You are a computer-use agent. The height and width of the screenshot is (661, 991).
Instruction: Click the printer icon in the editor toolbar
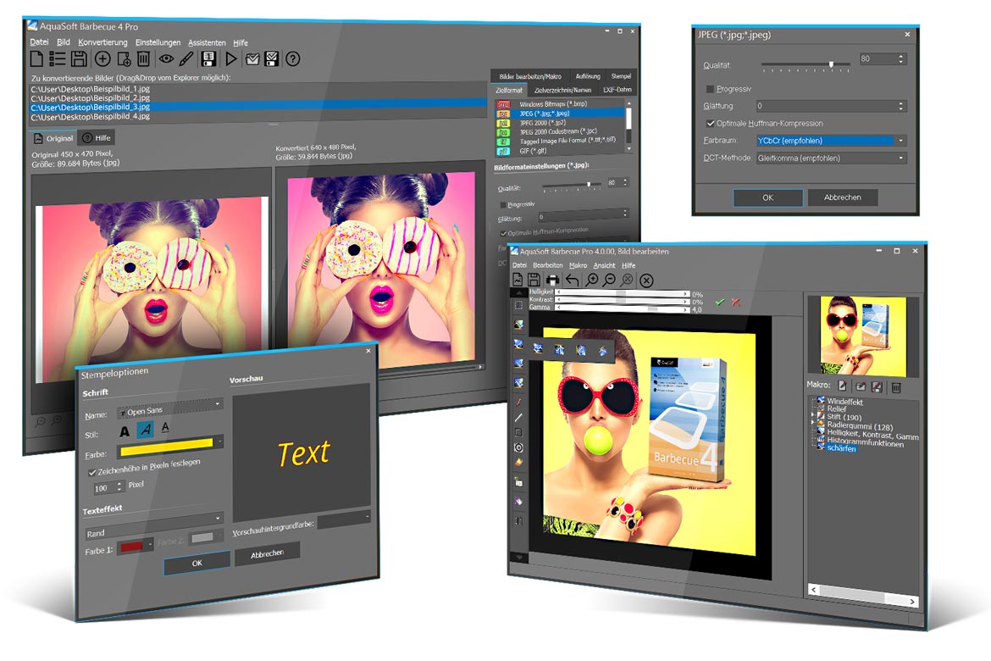553,280
